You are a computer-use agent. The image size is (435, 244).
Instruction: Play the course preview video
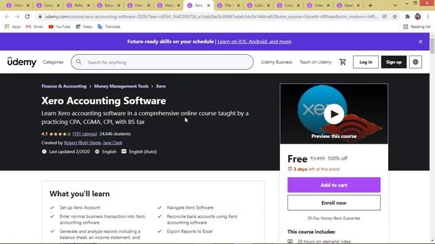click(334, 114)
